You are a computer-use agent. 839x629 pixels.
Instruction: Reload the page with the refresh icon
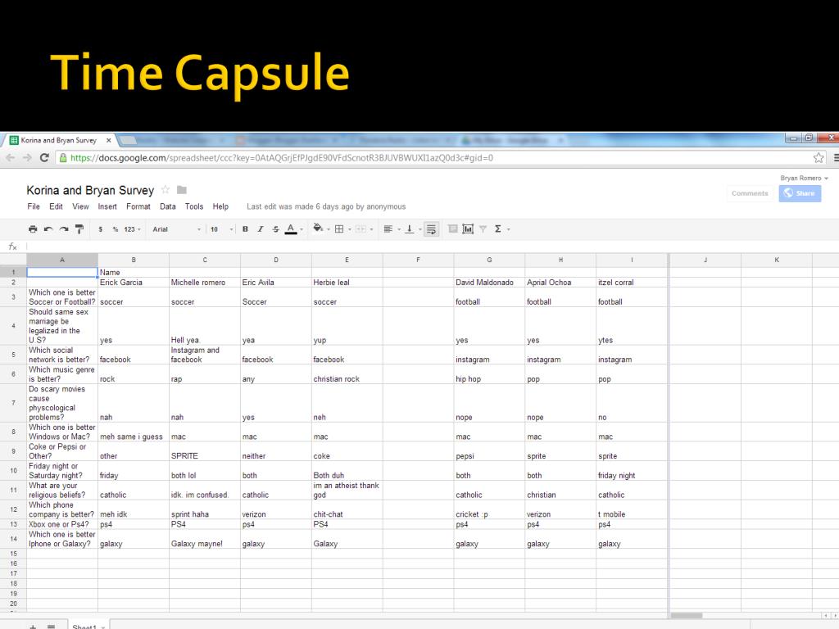coord(44,158)
